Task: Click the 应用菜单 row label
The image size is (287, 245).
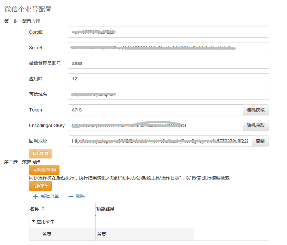Action: 45,222
